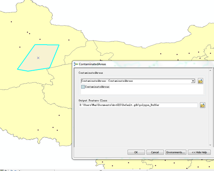Click the ContaminatedAreas parameter label
This screenshot has height=171, width=214.
pos(91,73)
